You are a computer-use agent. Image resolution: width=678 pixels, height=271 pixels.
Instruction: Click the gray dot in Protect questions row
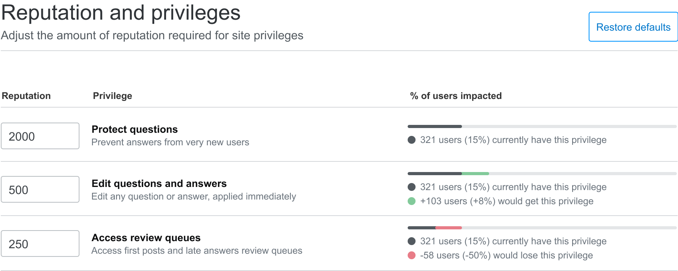412,140
